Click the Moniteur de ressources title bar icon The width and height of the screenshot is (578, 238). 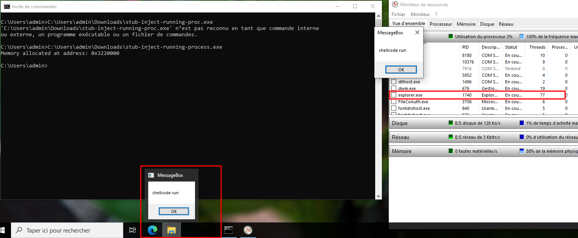(394, 5)
